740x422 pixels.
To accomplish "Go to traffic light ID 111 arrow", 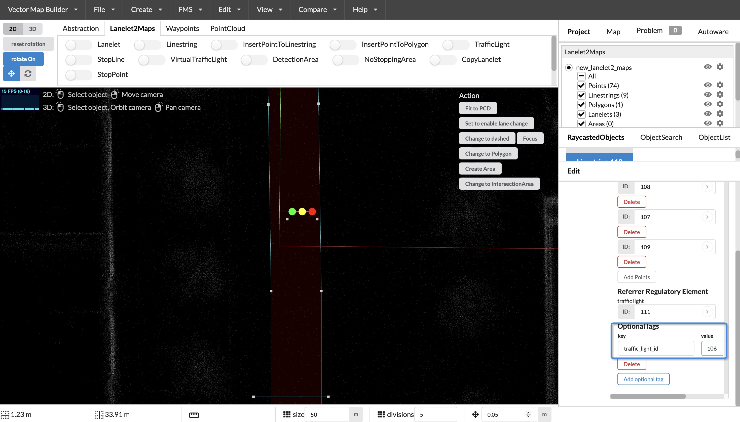I will [707, 312].
